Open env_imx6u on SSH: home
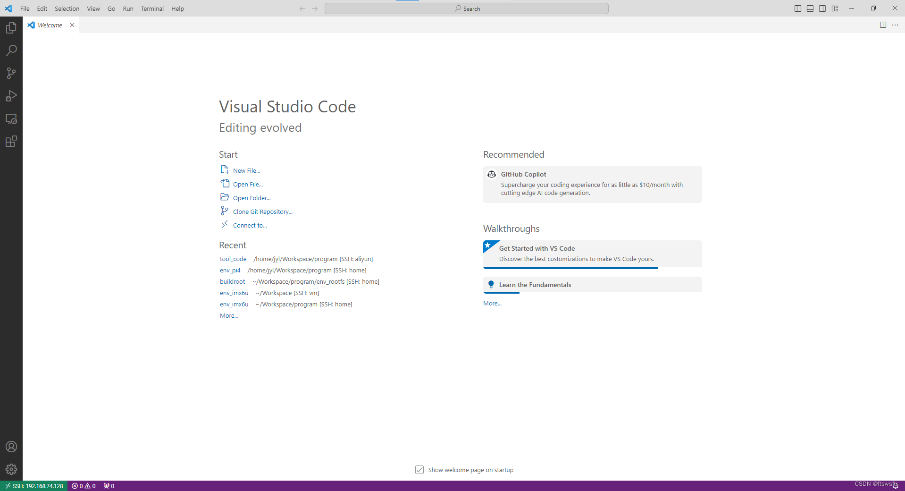The height and width of the screenshot is (491, 905). point(234,305)
